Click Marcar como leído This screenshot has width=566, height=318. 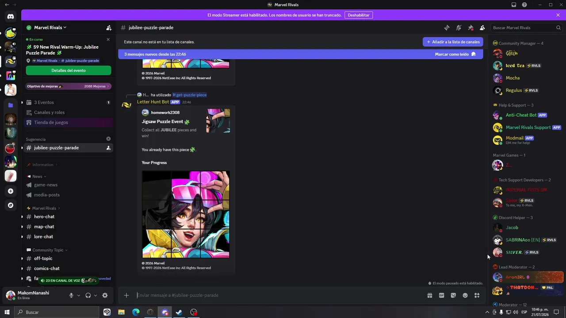pyautogui.click(x=455, y=54)
